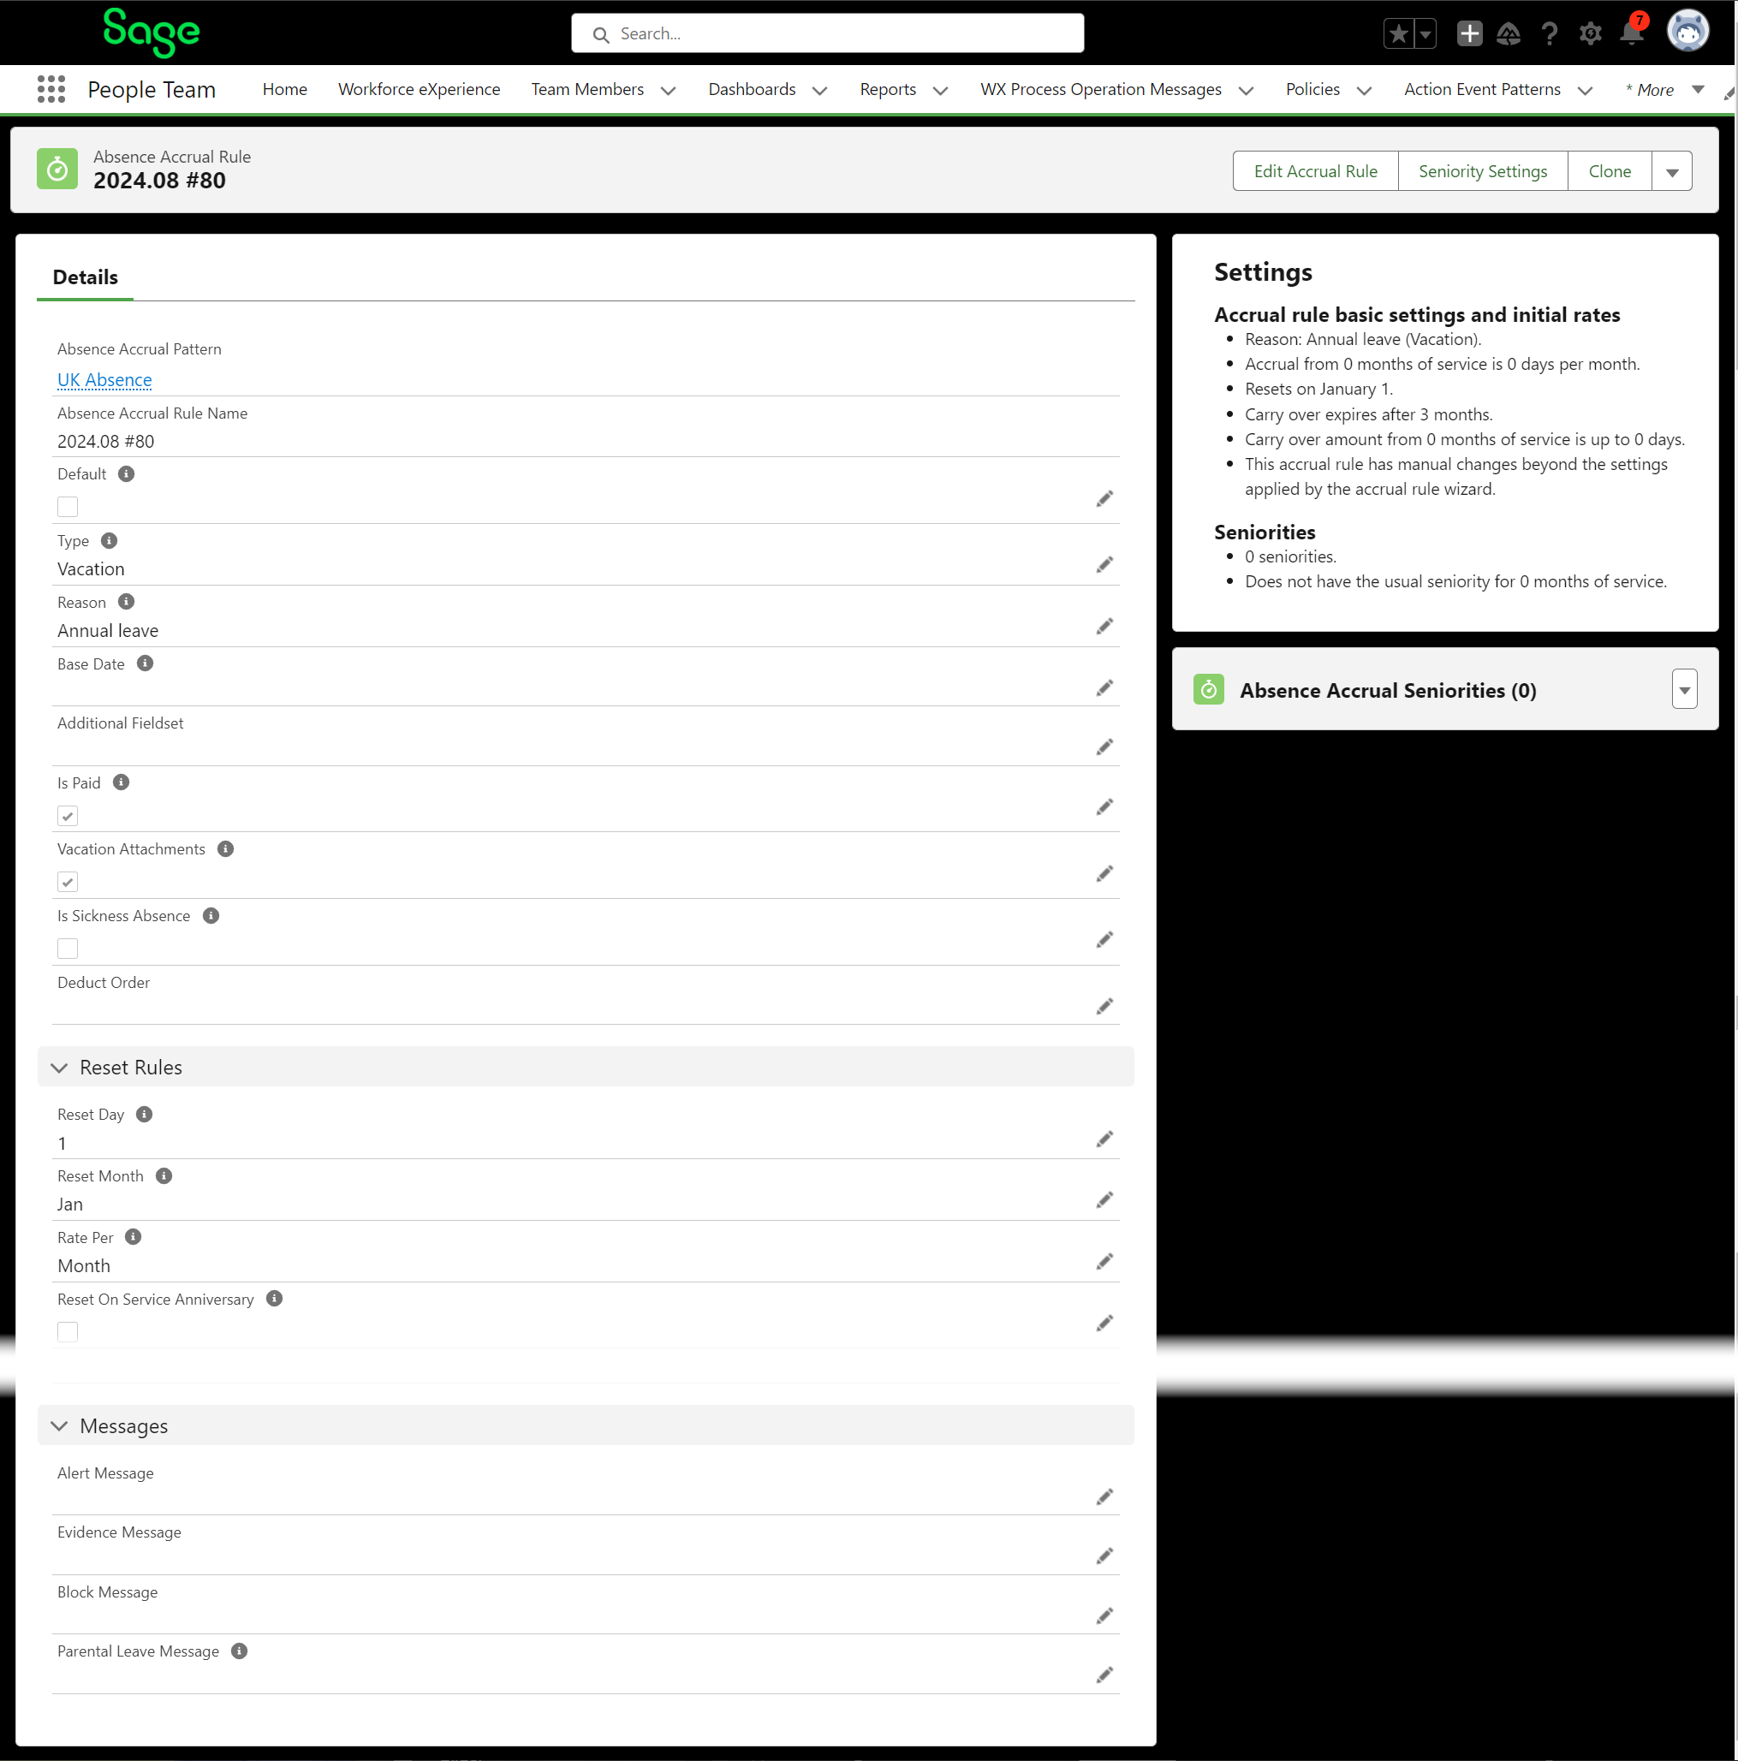This screenshot has height=1761, width=1738.
Task: Open the Home tab
Action: [284, 89]
